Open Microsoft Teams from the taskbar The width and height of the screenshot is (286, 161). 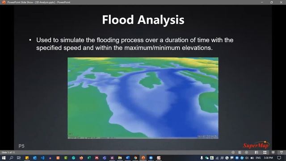click(104, 158)
